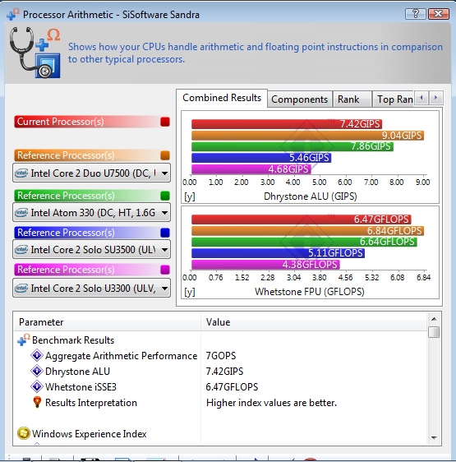Select the Whetstone iSSE3 result row

click(221, 387)
